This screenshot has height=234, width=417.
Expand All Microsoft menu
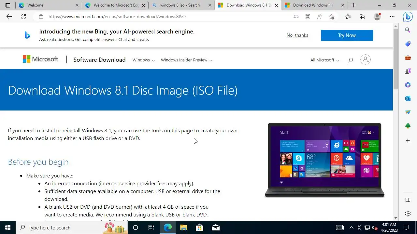pos(325,60)
